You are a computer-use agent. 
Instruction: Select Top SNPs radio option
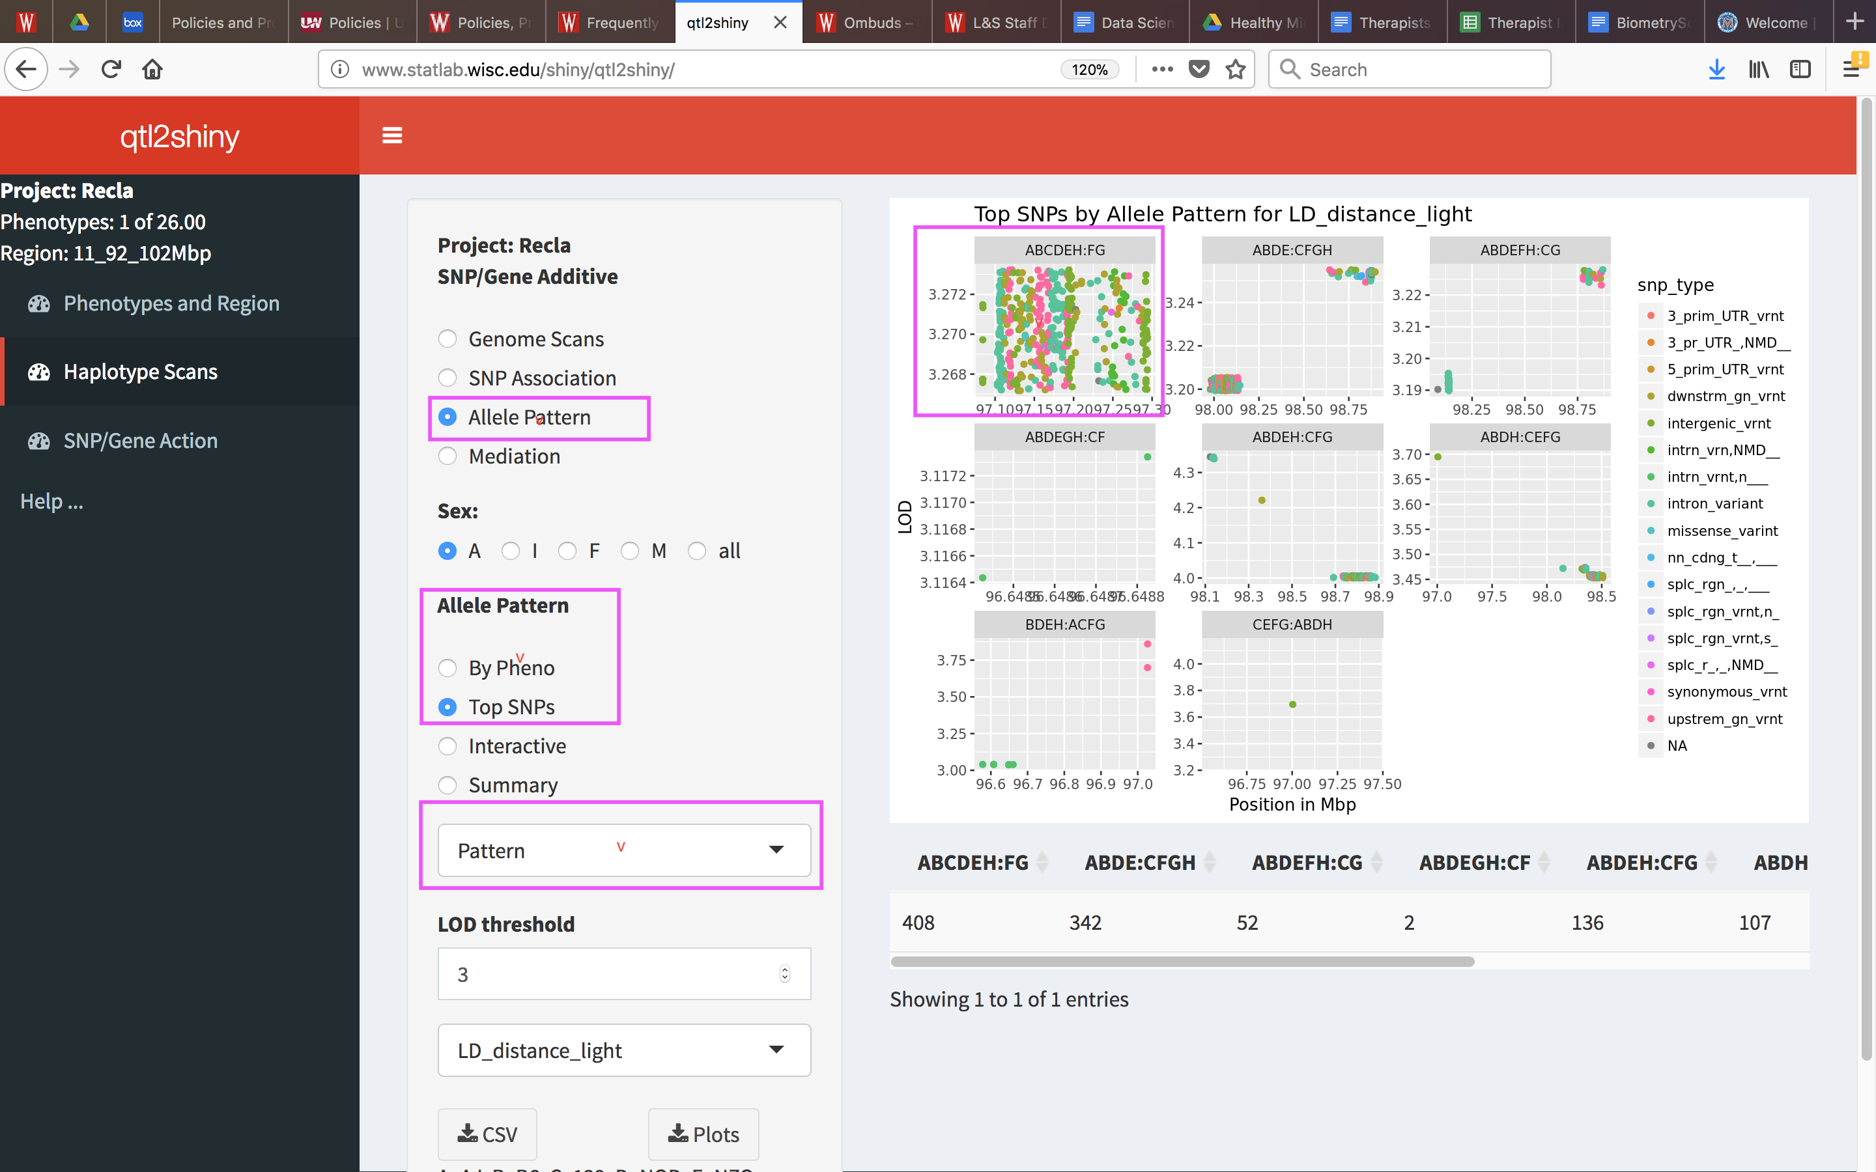coord(448,707)
